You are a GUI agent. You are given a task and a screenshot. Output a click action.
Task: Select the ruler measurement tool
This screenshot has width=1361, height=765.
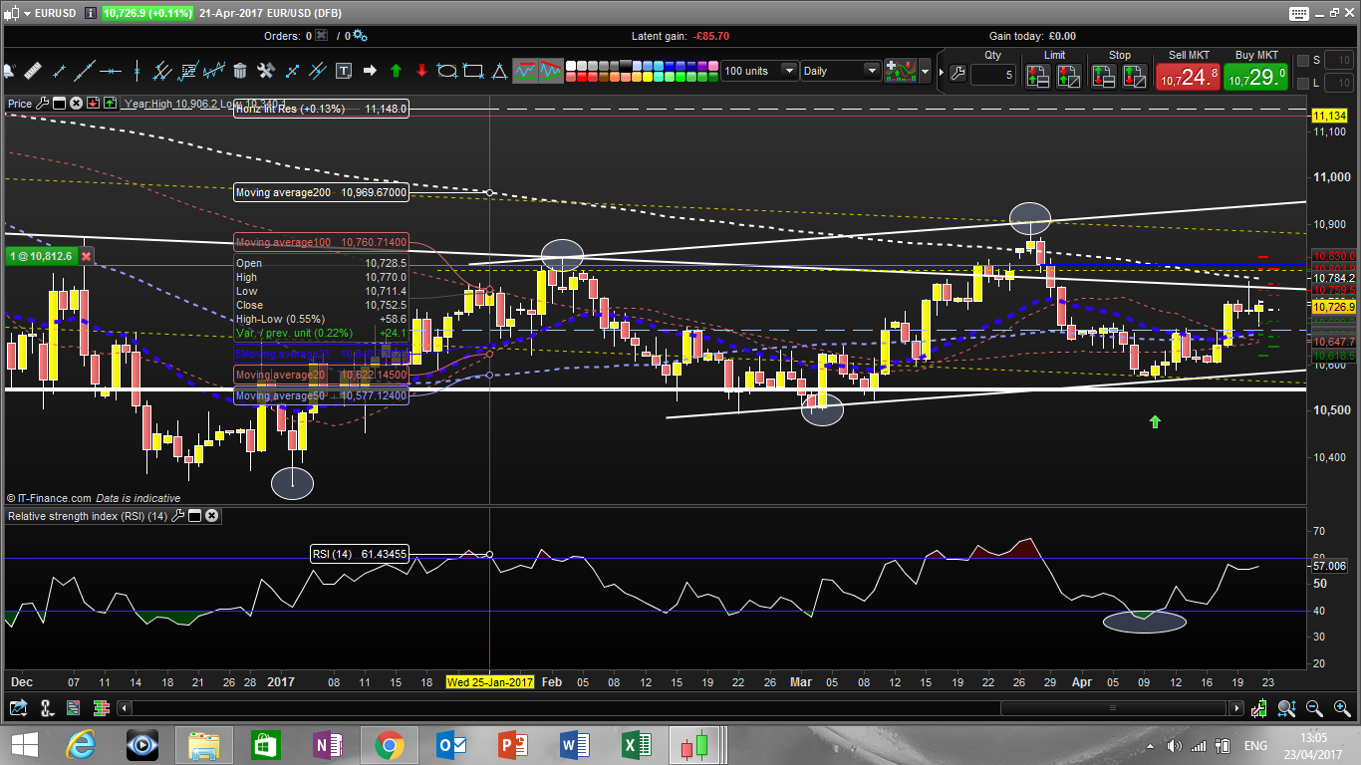click(33, 71)
